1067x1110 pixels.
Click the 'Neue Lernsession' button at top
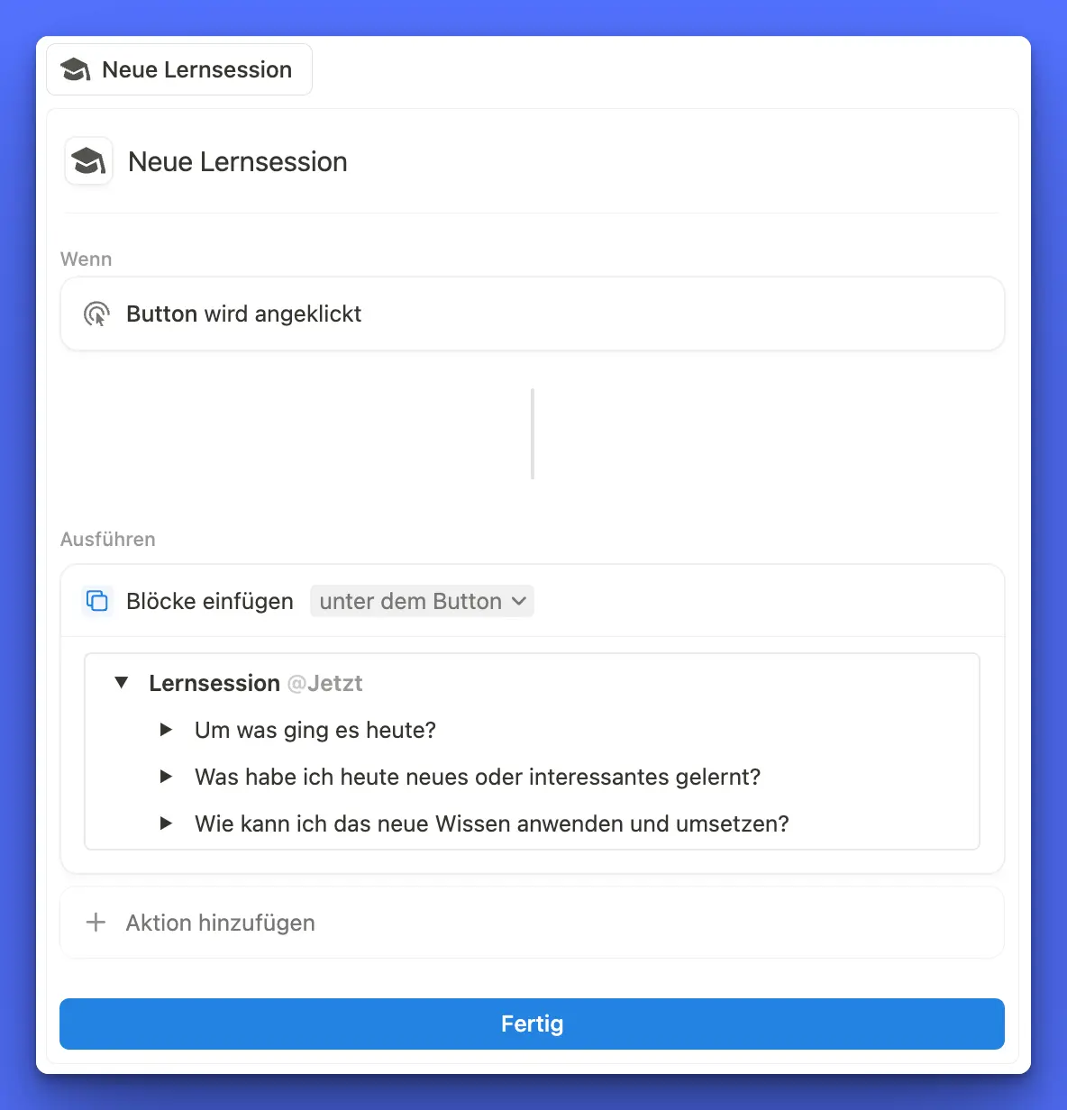[179, 69]
